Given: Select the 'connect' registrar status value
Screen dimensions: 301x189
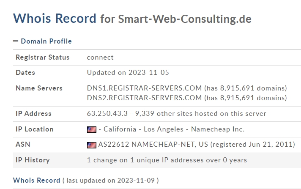Looking at the screenshot, I should pos(100,58).
